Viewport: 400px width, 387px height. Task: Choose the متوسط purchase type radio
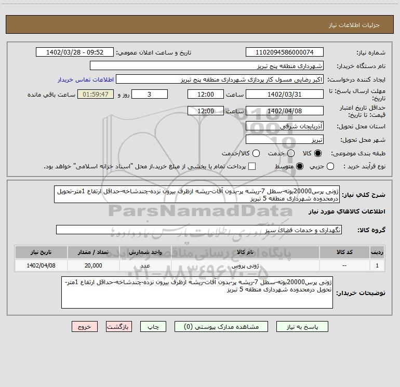(300, 166)
